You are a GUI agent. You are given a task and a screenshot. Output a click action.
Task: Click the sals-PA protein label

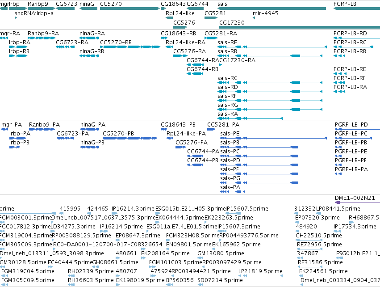(x=230, y=187)
